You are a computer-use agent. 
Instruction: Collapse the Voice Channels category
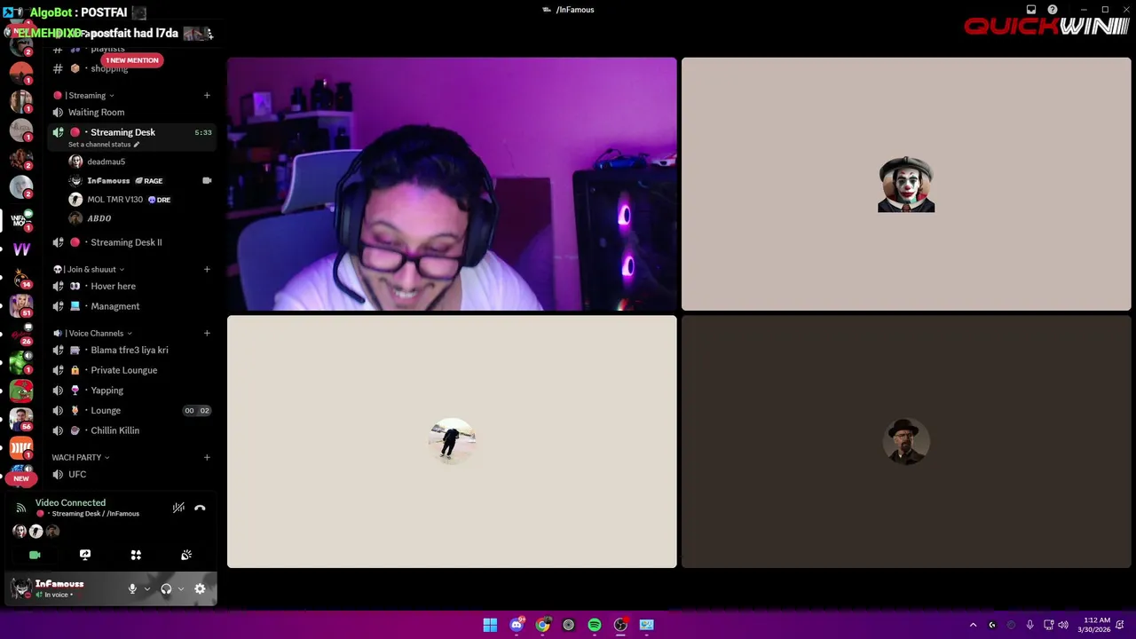tap(92, 333)
